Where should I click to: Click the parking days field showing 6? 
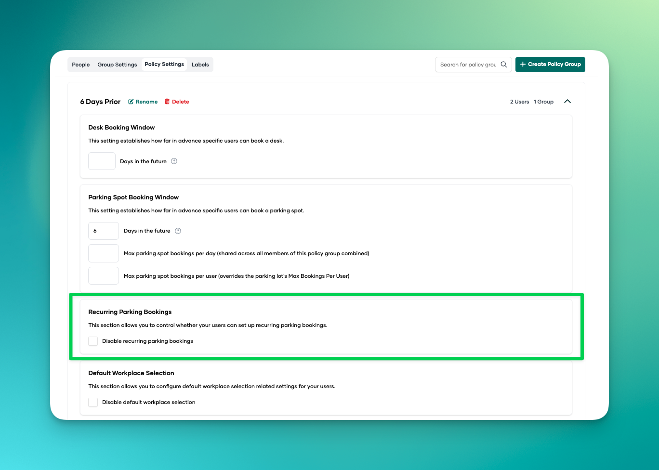pos(104,231)
